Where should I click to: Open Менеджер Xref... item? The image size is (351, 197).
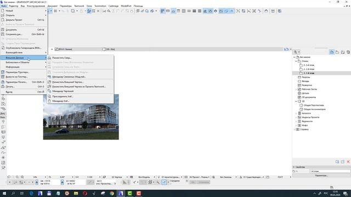click(81, 101)
